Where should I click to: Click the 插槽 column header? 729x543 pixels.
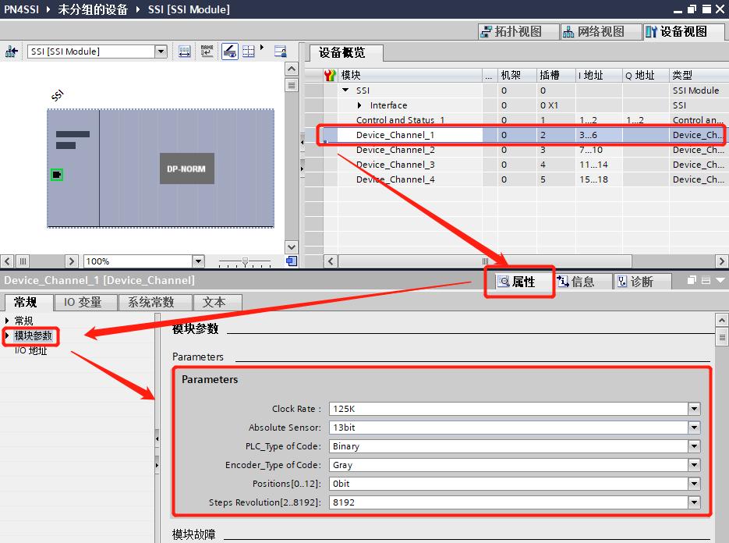(x=556, y=75)
